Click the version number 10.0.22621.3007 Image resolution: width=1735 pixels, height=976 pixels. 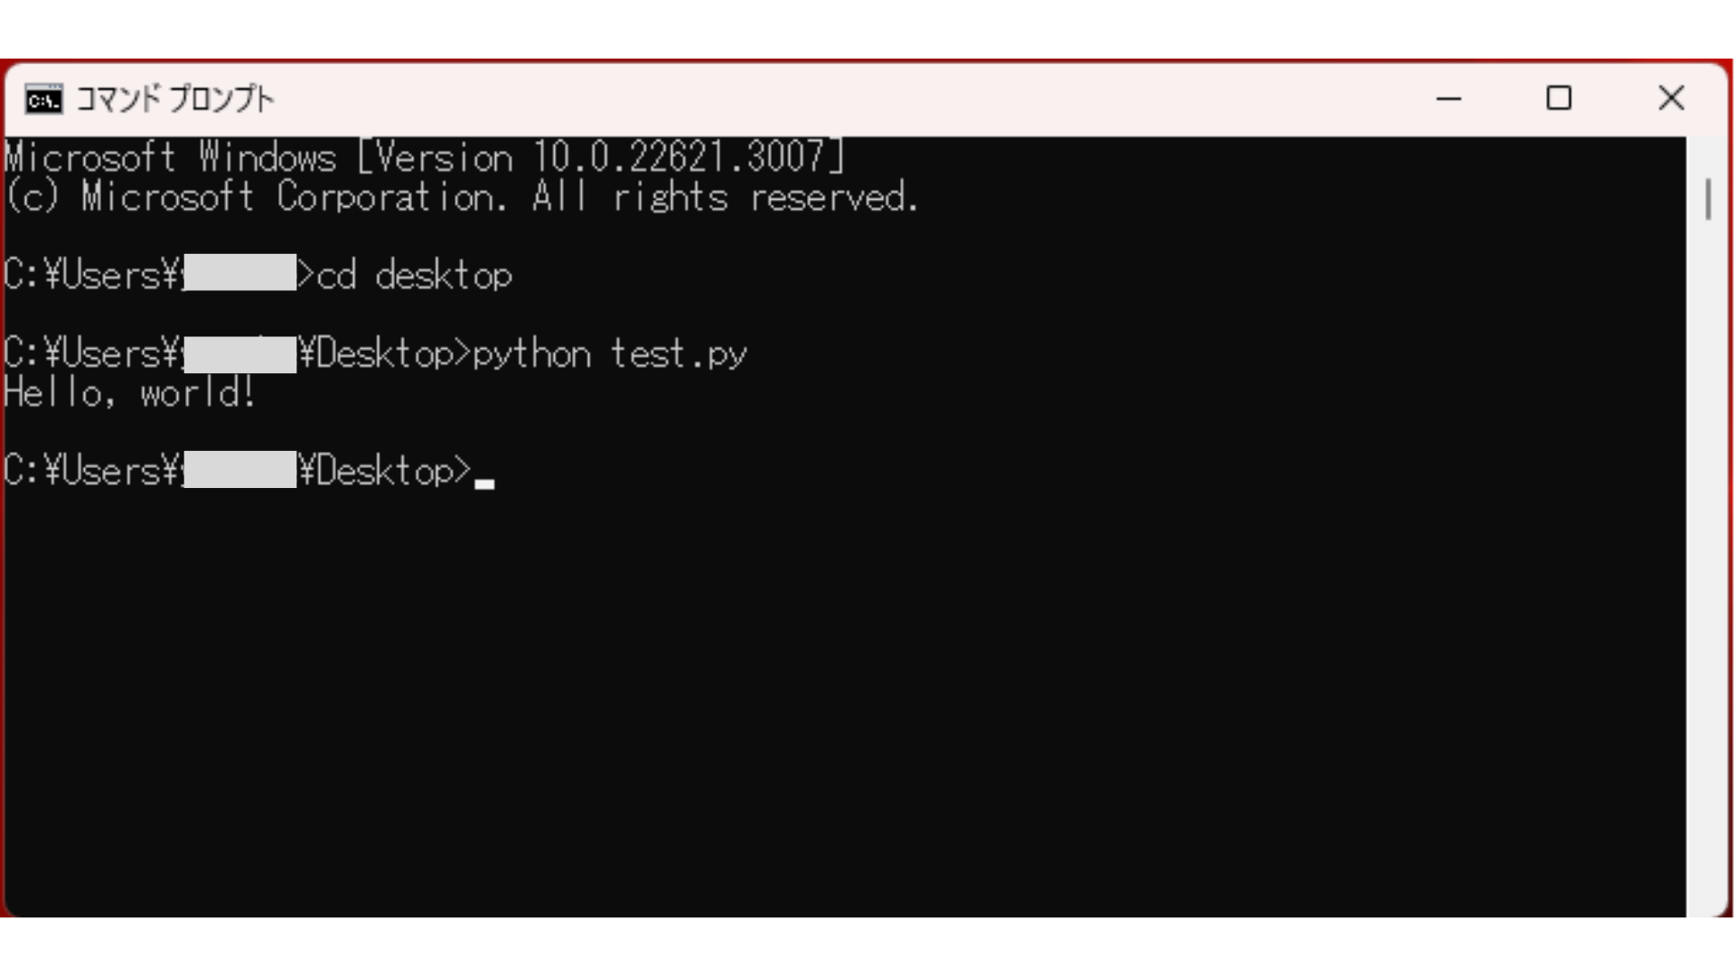(x=678, y=157)
